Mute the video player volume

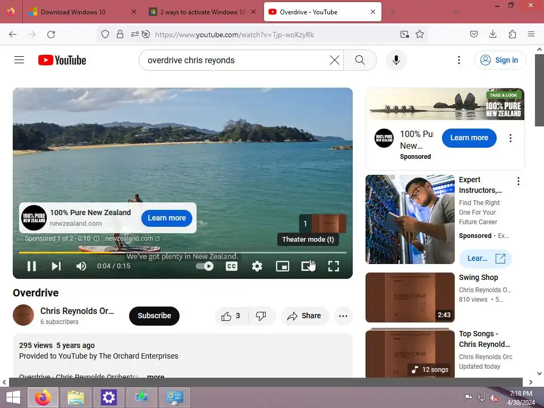point(81,266)
